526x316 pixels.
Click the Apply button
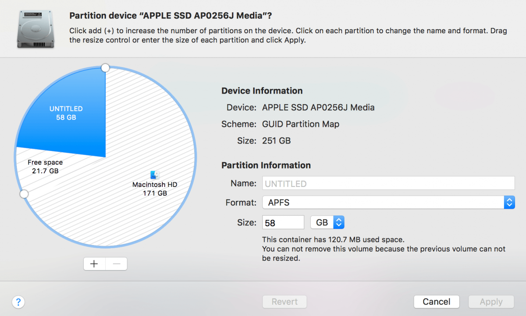491,302
